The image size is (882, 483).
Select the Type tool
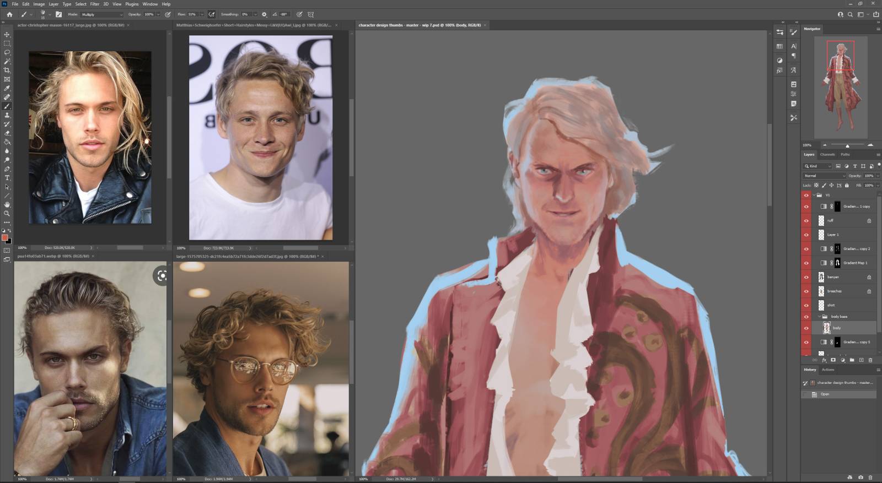click(7, 178)
